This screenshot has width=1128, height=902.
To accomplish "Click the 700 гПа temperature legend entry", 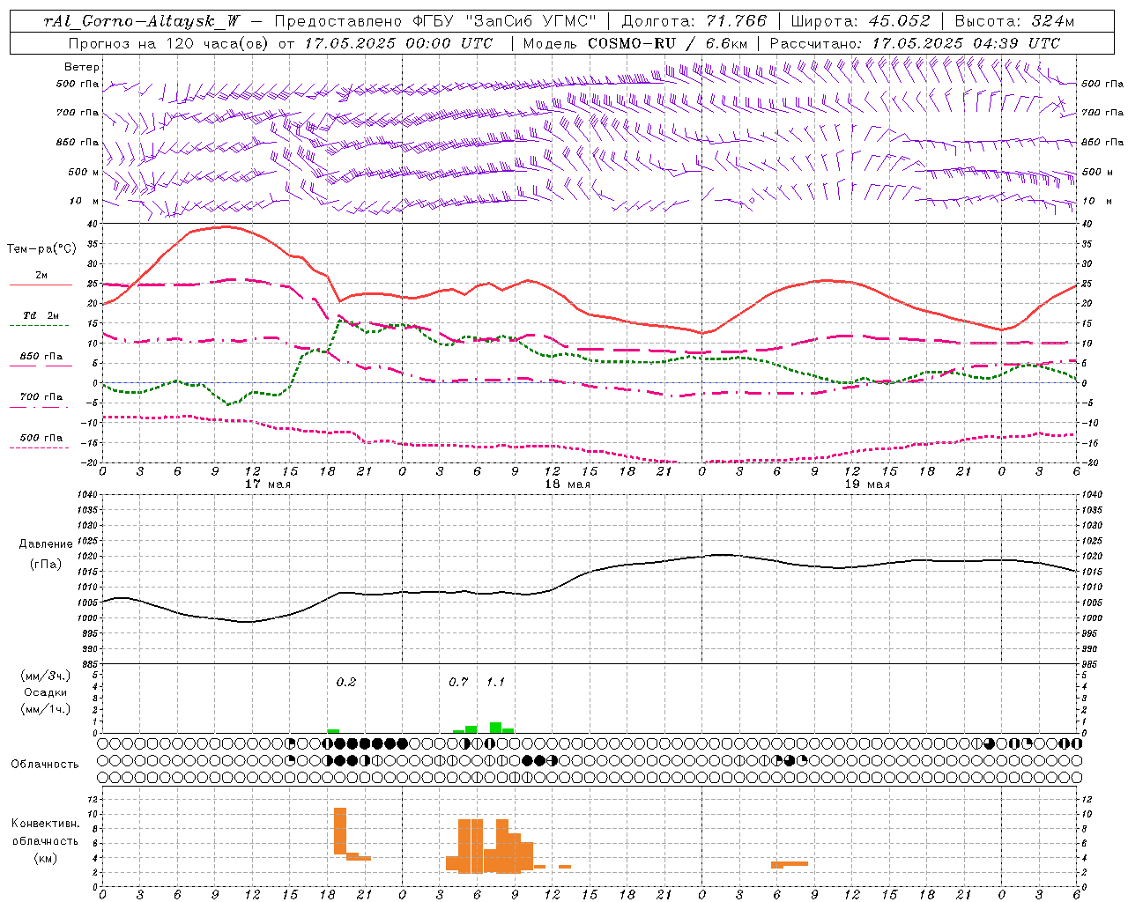I will click(41, 397).
